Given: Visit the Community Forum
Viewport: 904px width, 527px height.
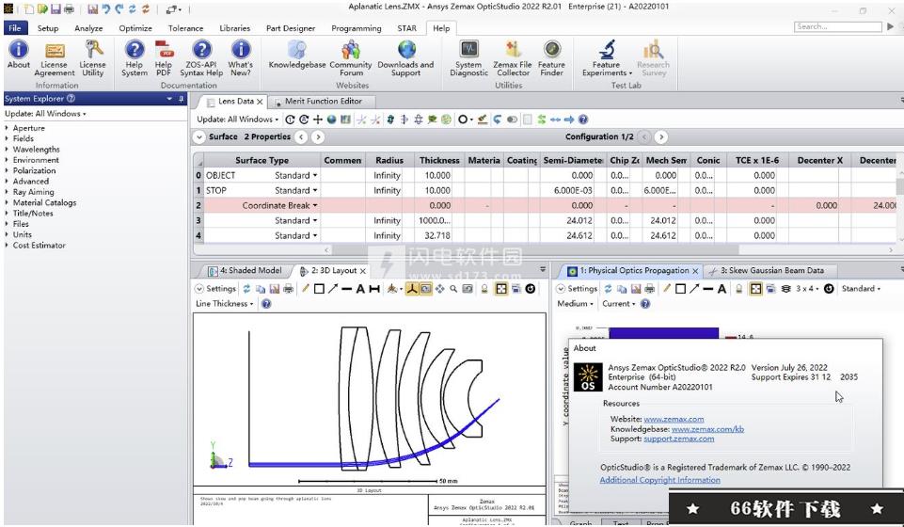Looking at the screenshot, I should tap(351, 58).
